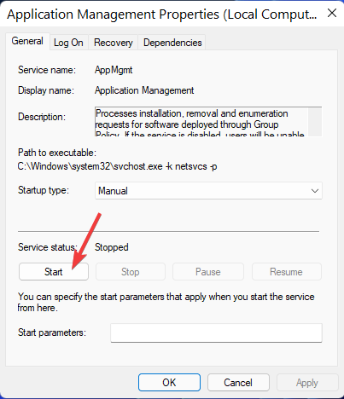Focus the Start parameters text field
The image size is (344, 399).
pos(216,332)
